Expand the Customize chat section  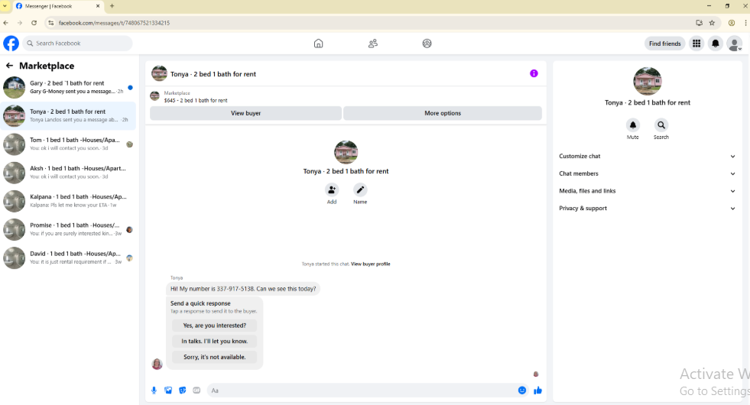[647, 157]
